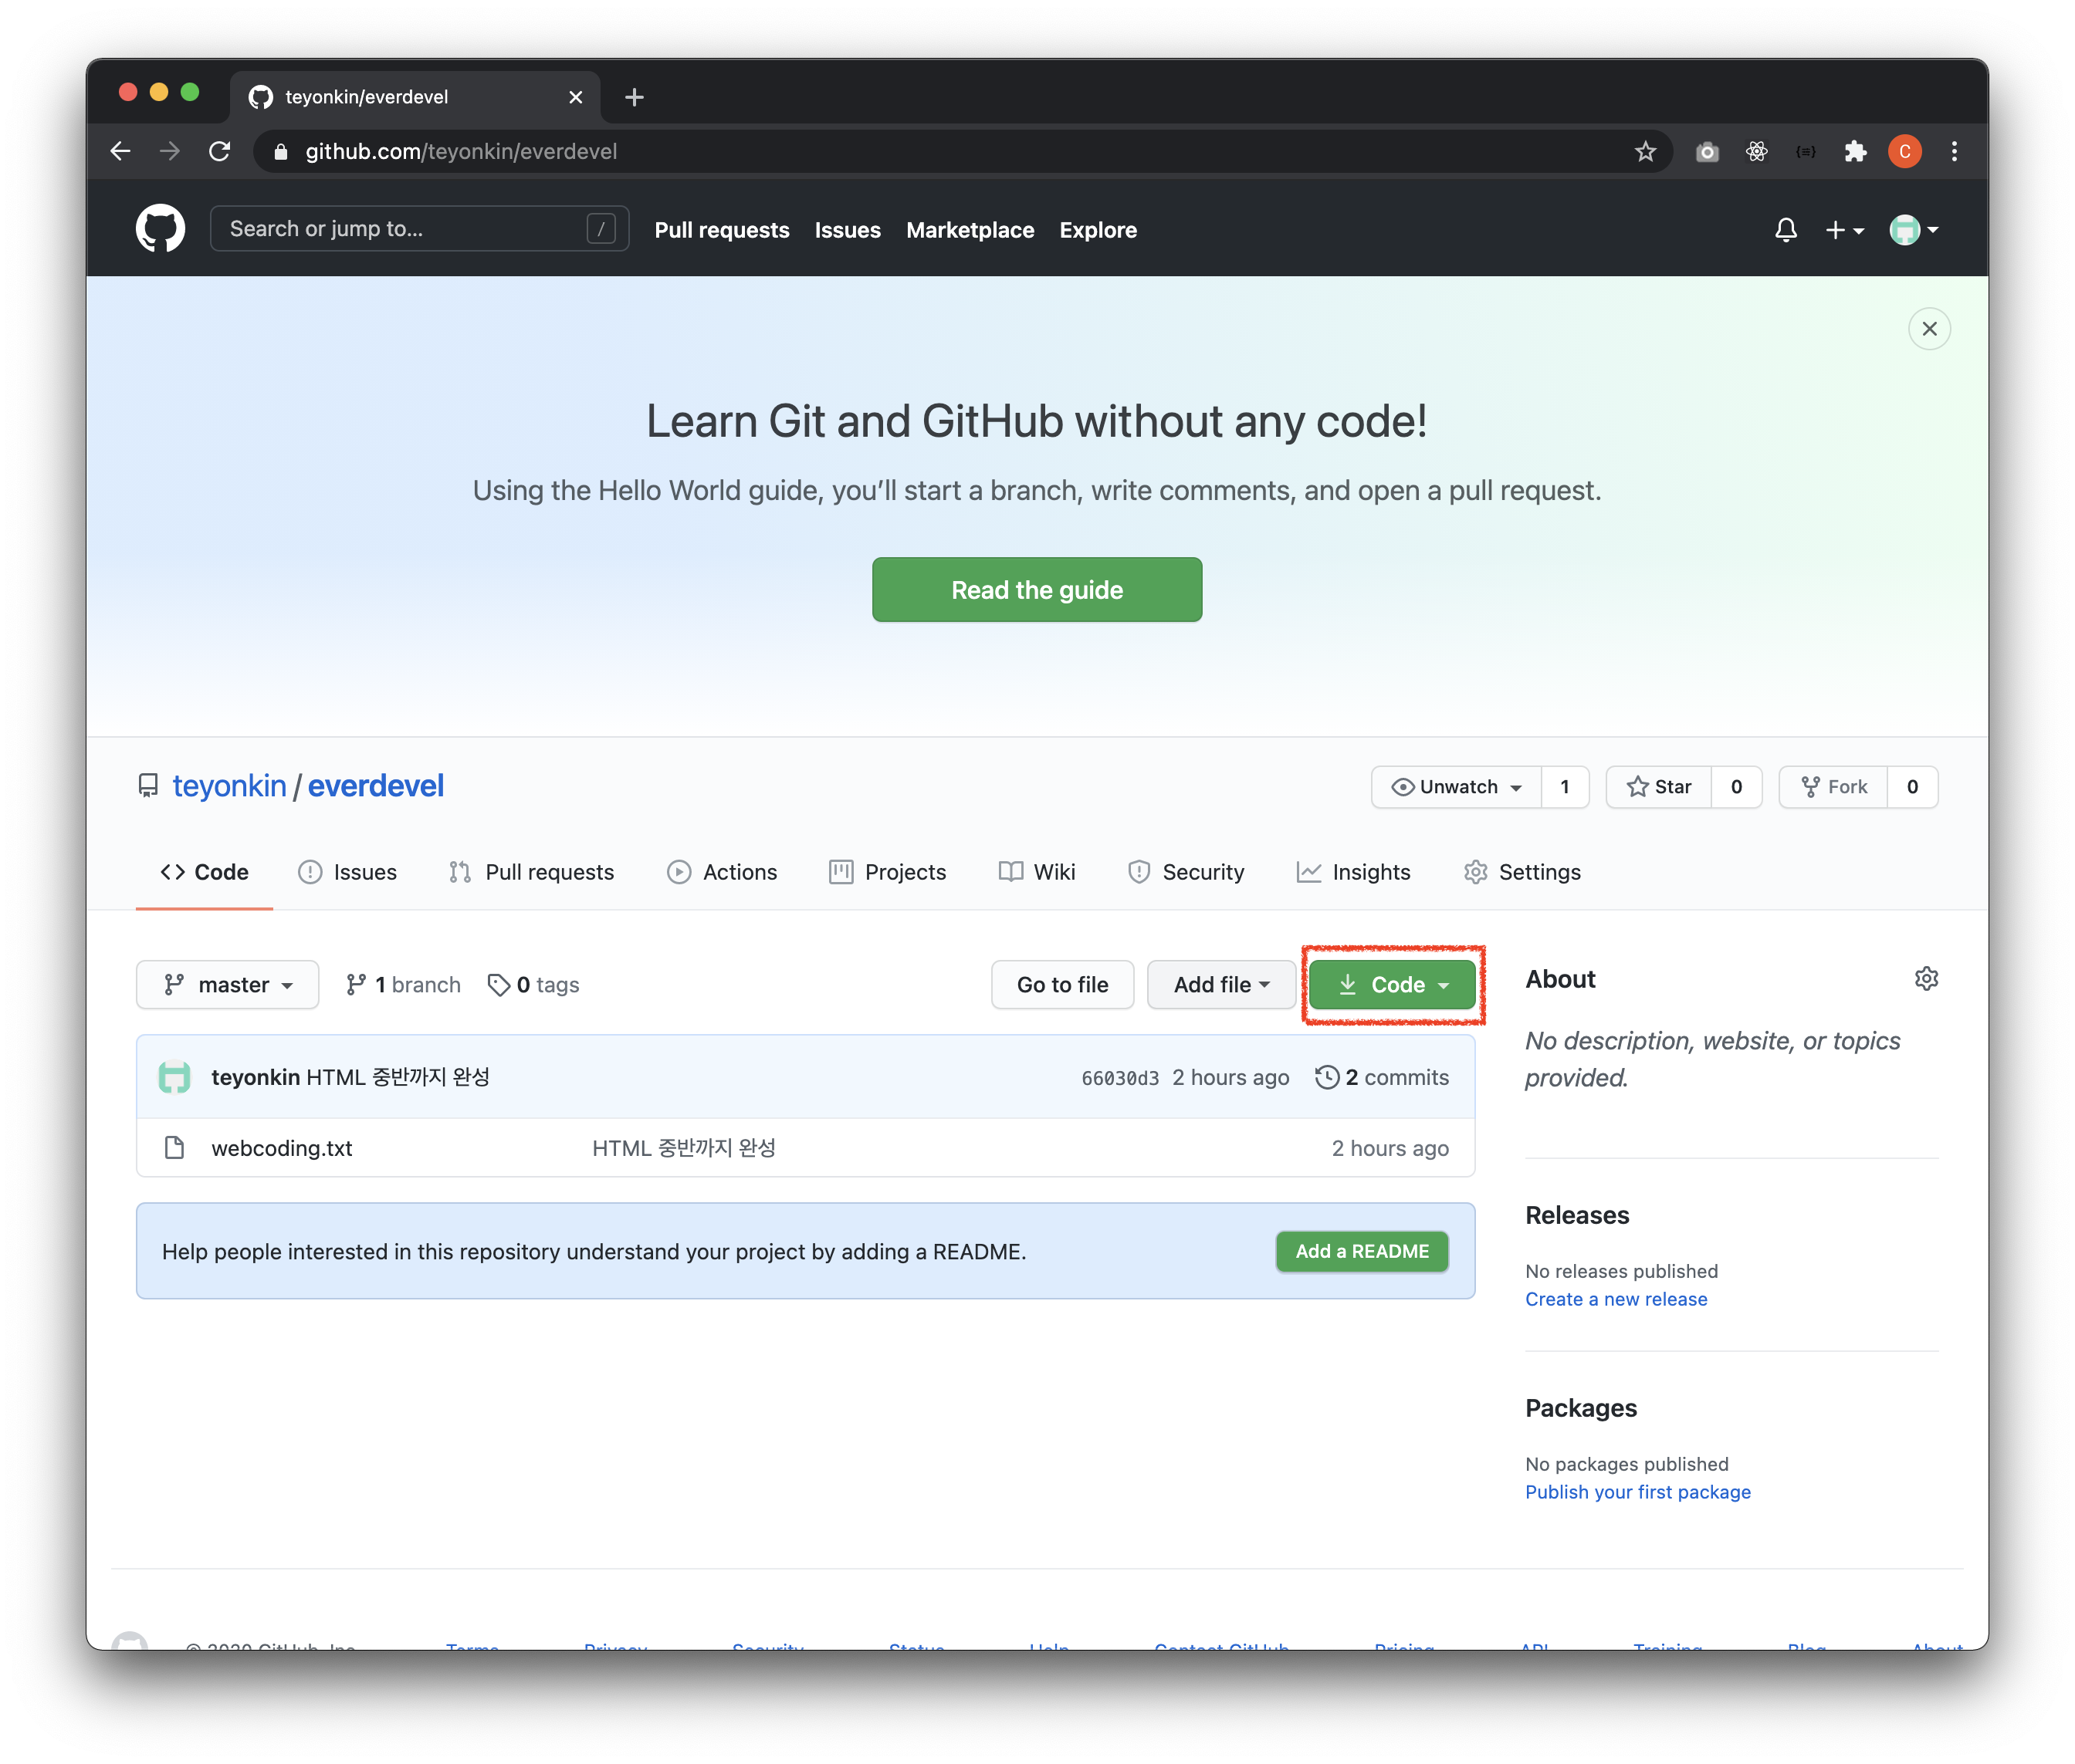Click latest commit message text by teyonkin
The width and height of the screenshot is (2075, 1764).
point(398,1077)
